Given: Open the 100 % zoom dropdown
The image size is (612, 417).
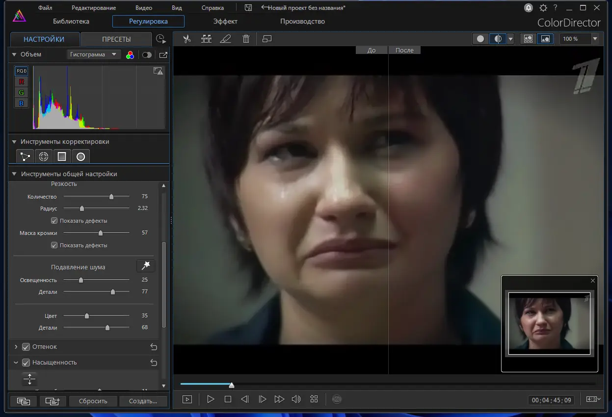Looking at the screenshot, I should click(x=595, y=39).
